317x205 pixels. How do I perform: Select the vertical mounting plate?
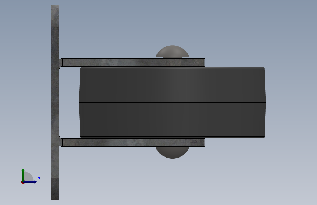click(x=55, y=102)
